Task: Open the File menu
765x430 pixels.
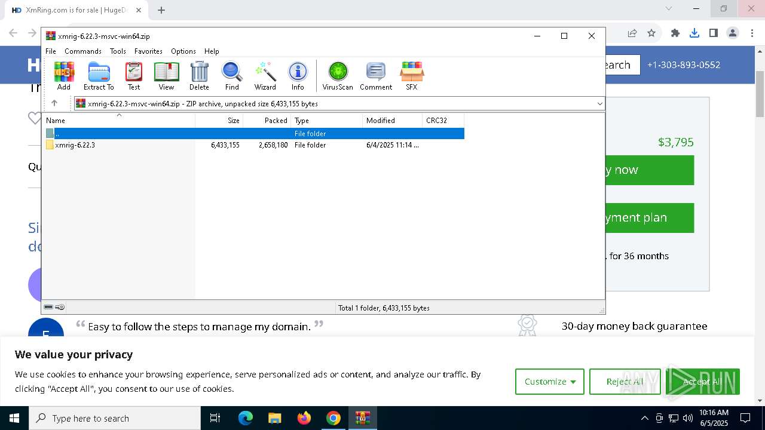Action: coord(51,51)
